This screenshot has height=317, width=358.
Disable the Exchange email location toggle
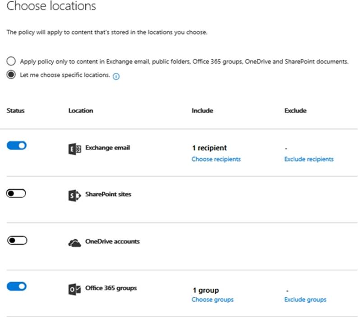coord(17,145)
